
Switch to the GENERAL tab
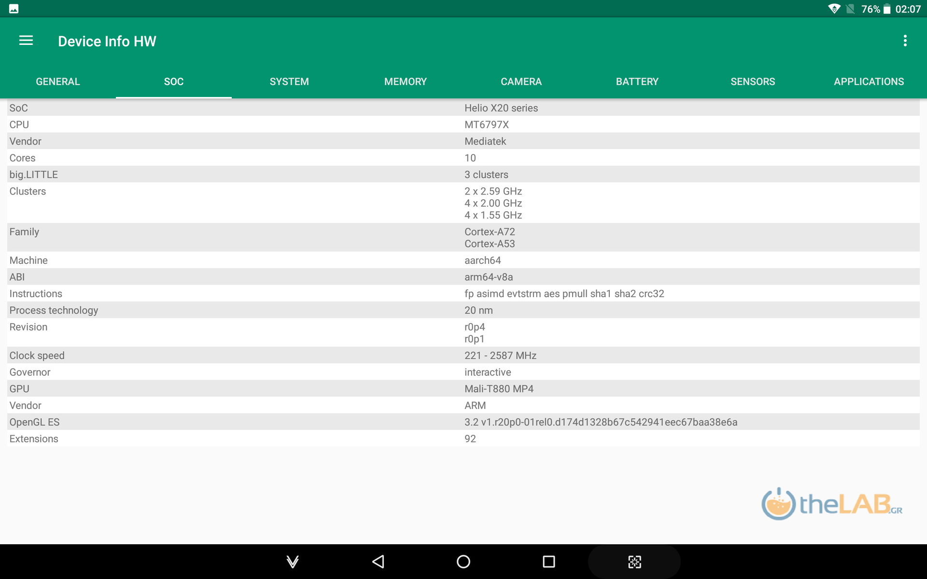[x=58, y=82]
